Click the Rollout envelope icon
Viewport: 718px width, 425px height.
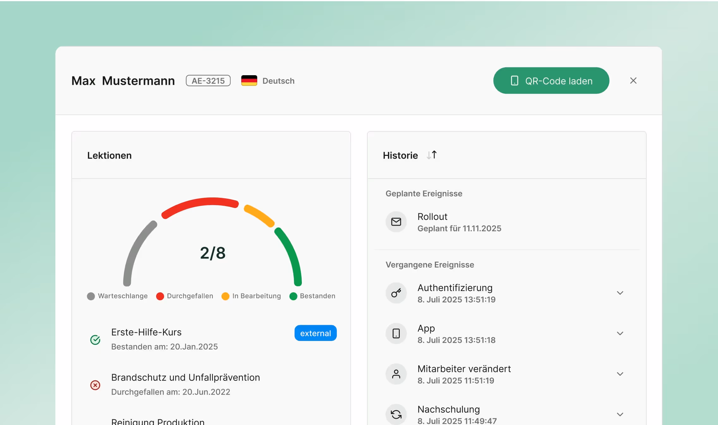click(396, 222)
